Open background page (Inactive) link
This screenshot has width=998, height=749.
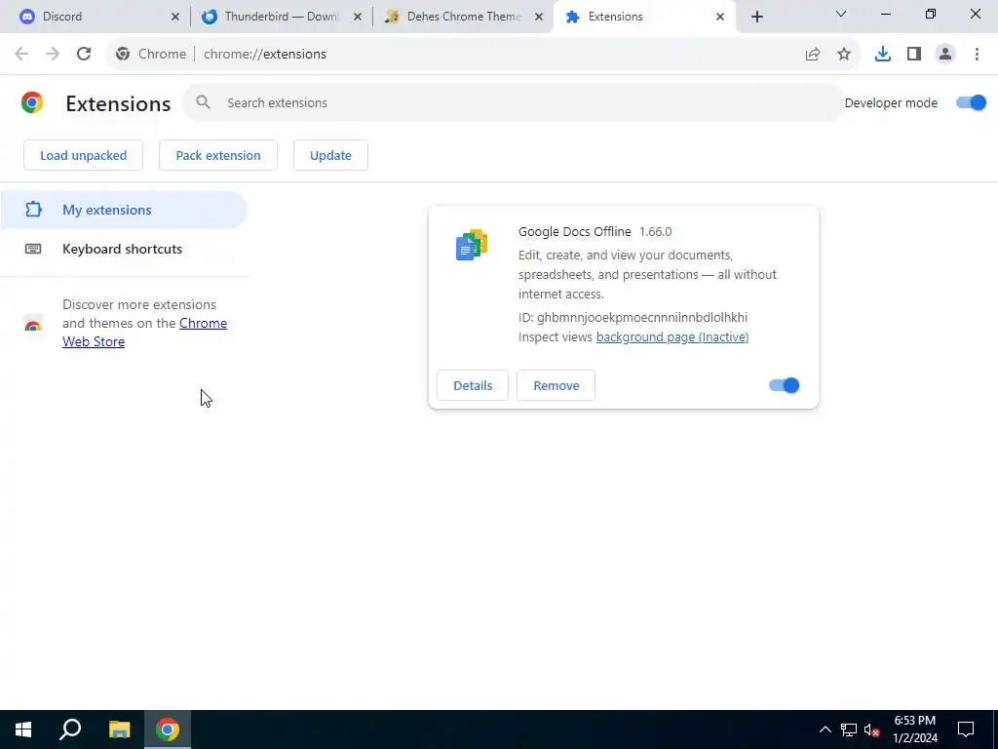pos(672,336)
